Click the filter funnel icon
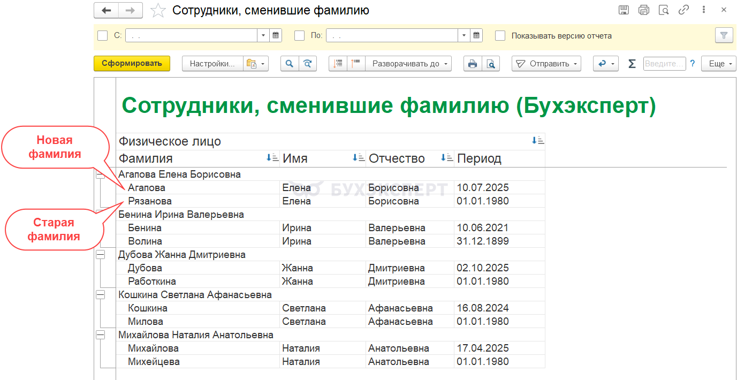Image resolution: width=737 pixels, height=380 pixels. (x=724, y=36)
